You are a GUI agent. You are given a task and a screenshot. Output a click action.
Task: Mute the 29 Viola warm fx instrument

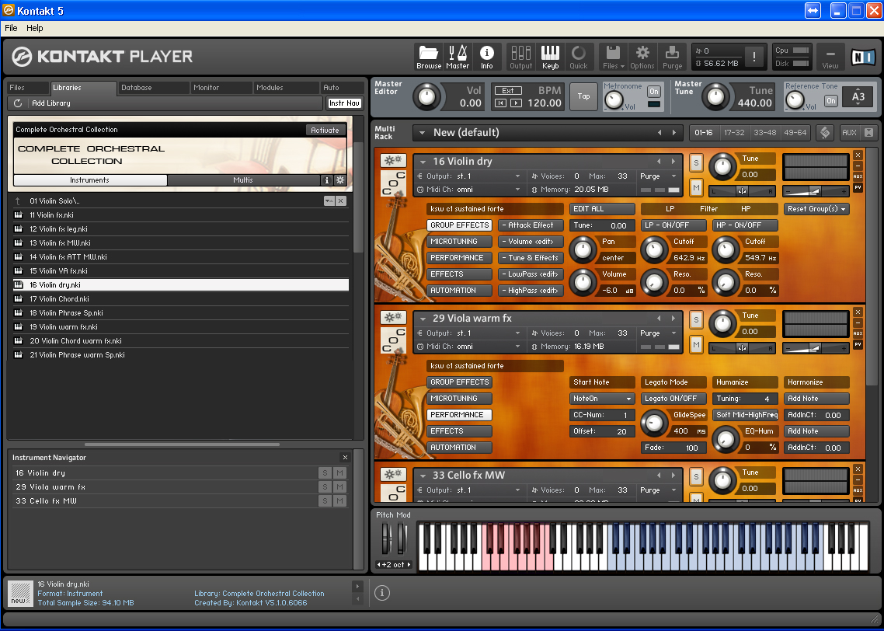coord(696,344)
